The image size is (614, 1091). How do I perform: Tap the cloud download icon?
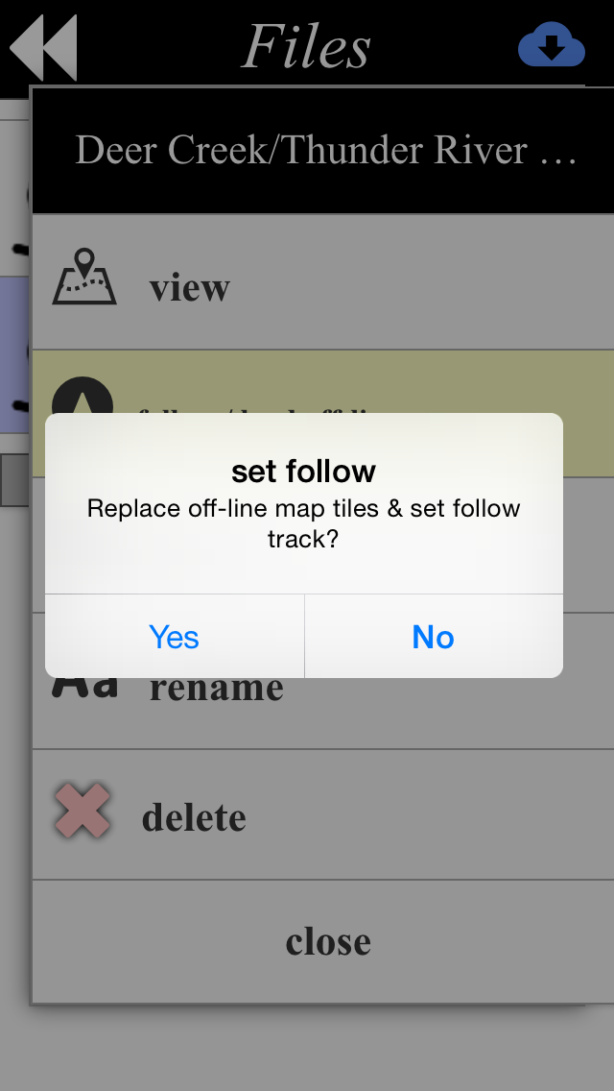[551, 45]
